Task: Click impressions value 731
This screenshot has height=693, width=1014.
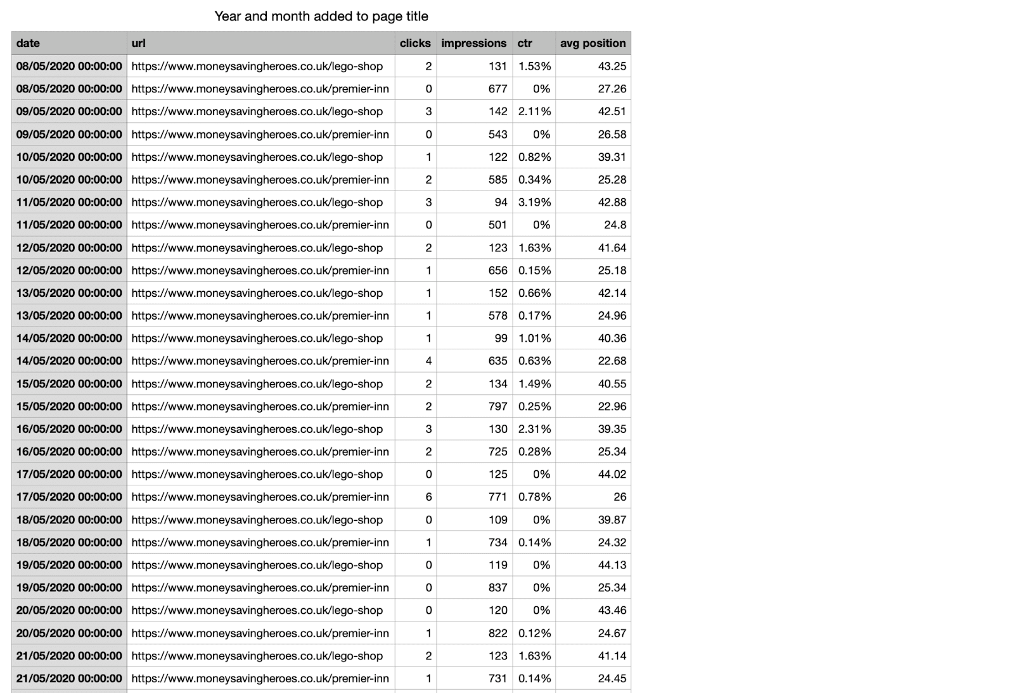Action: [497, 678]
